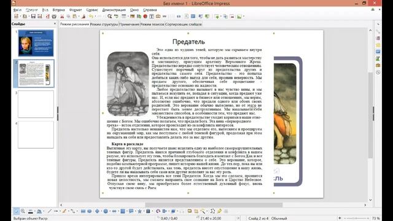Viewport: 393px width, 221px height.
Task: Select the Smiley symbol shapes tool
Action: point(106,211)
